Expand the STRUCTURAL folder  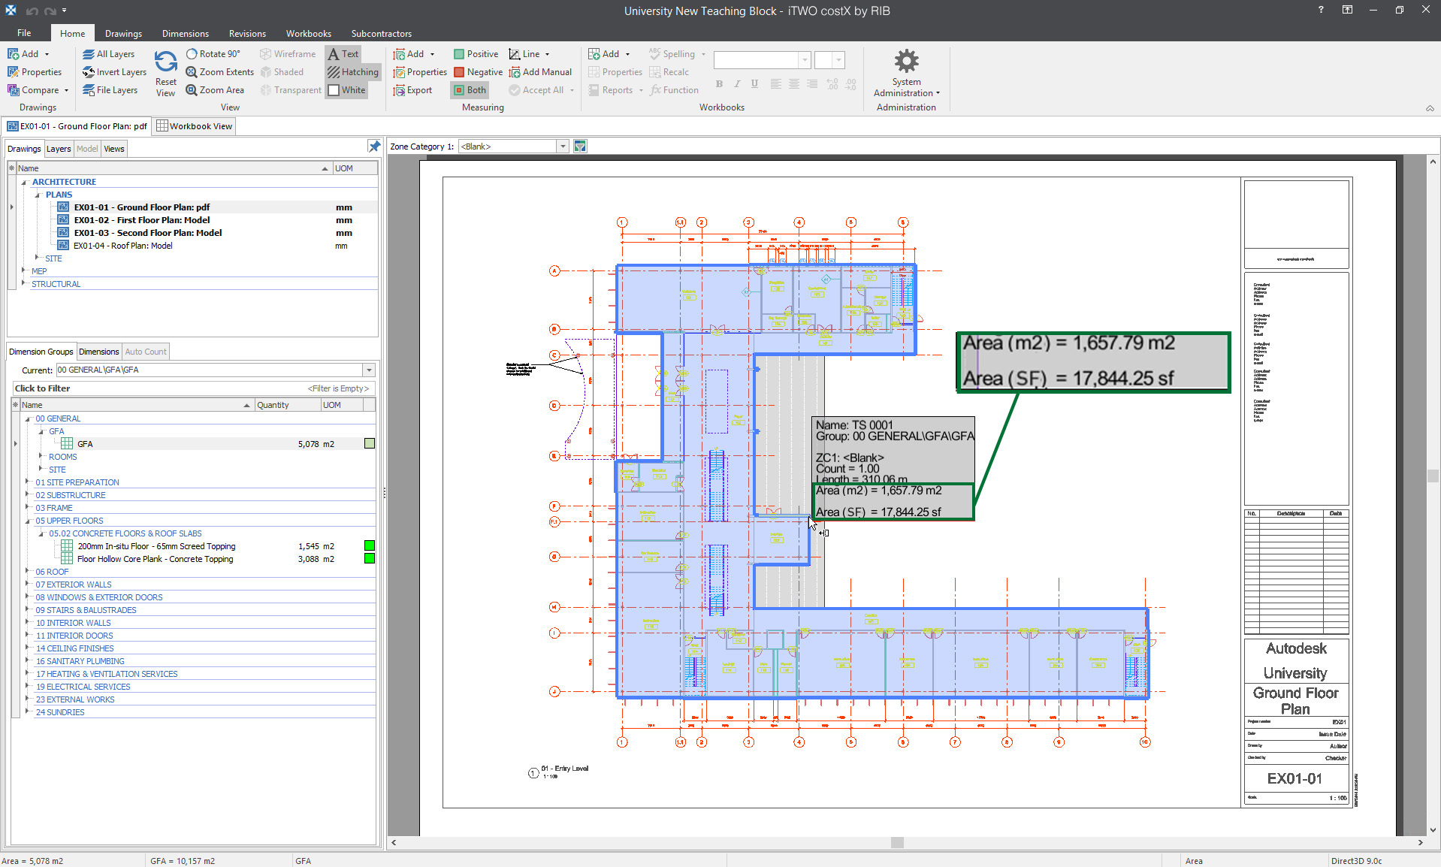pos(24,283)
